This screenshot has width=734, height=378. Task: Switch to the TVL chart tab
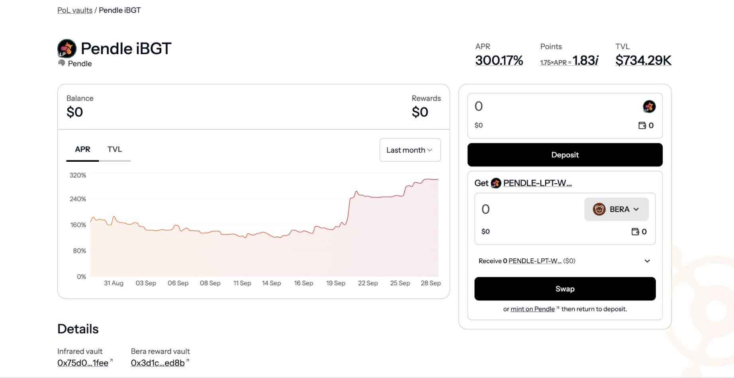coord(115,149)
